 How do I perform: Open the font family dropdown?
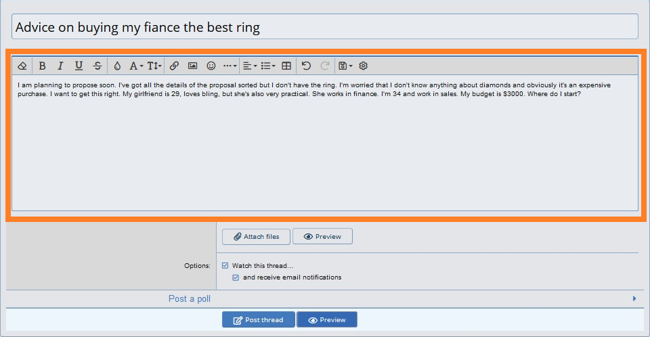point(136,66)
